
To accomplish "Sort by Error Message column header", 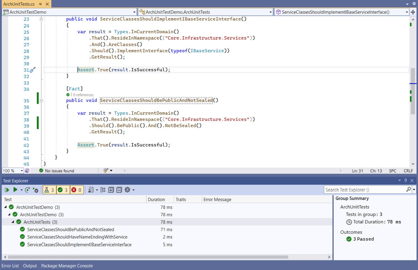I will tap(267, 199).
